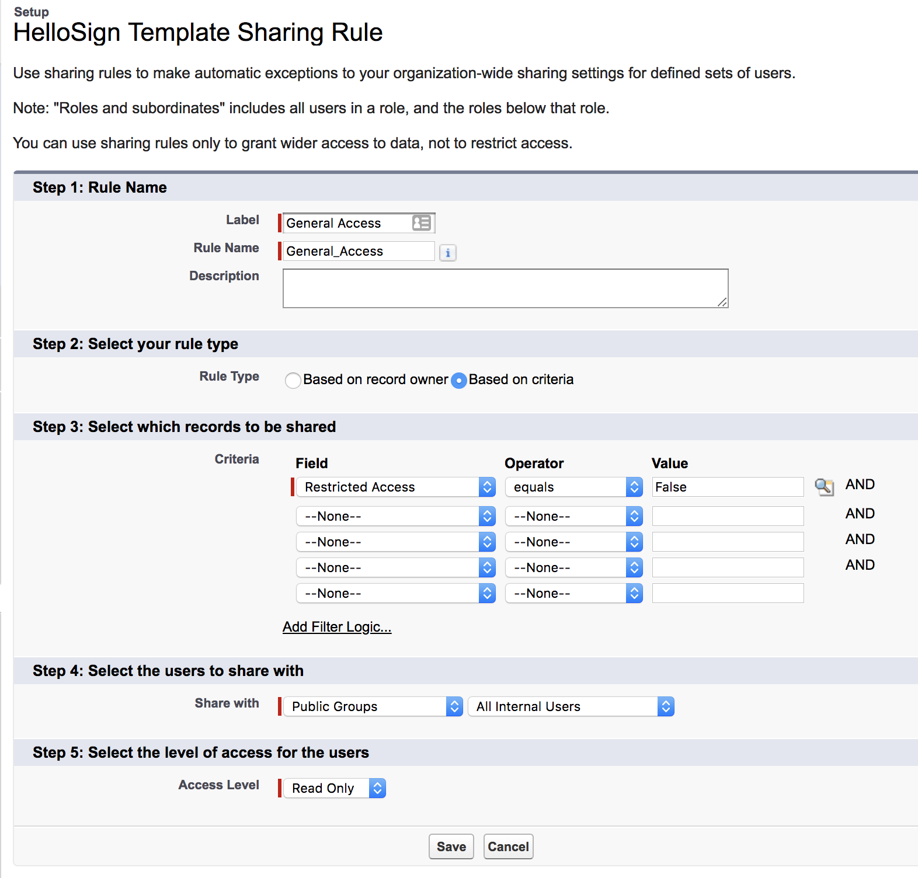Click the Description text area
The image size is (918, 878).
(x=506, y=288)
